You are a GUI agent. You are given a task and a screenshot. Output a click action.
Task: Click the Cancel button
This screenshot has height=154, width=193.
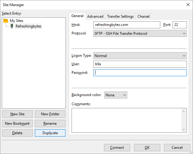177,148
